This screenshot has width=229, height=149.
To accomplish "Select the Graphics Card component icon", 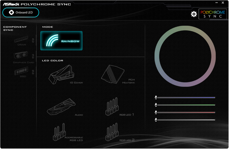I will click(21, 55).
